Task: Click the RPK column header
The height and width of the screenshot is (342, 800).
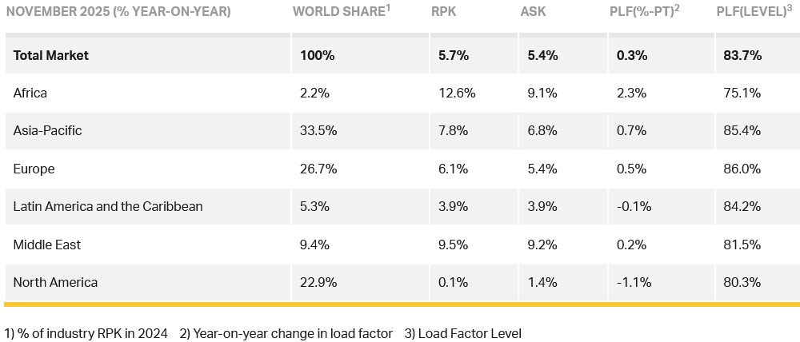Action: click(445, 12)
